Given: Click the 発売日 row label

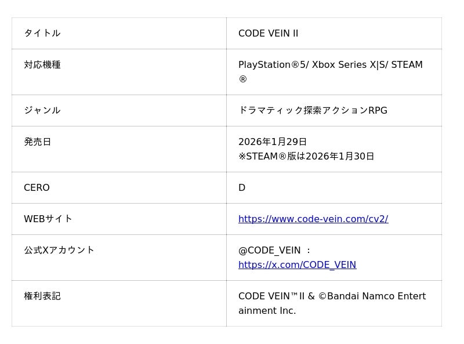Looking at the screenshot, I should coord(38,142).
